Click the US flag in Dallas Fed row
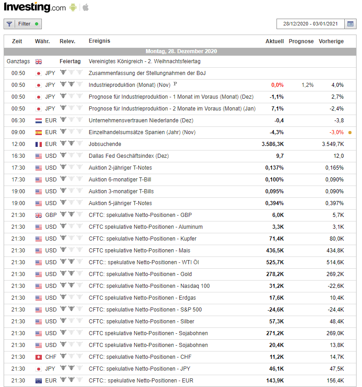 tap(39, 156)
